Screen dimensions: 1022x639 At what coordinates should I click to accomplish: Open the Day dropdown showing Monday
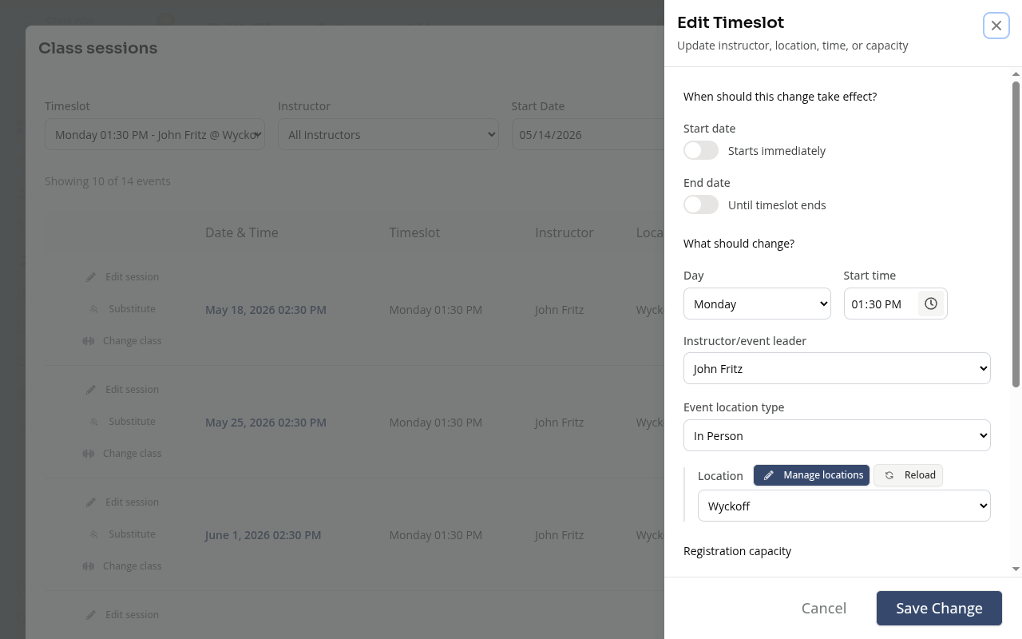[757, 304]
